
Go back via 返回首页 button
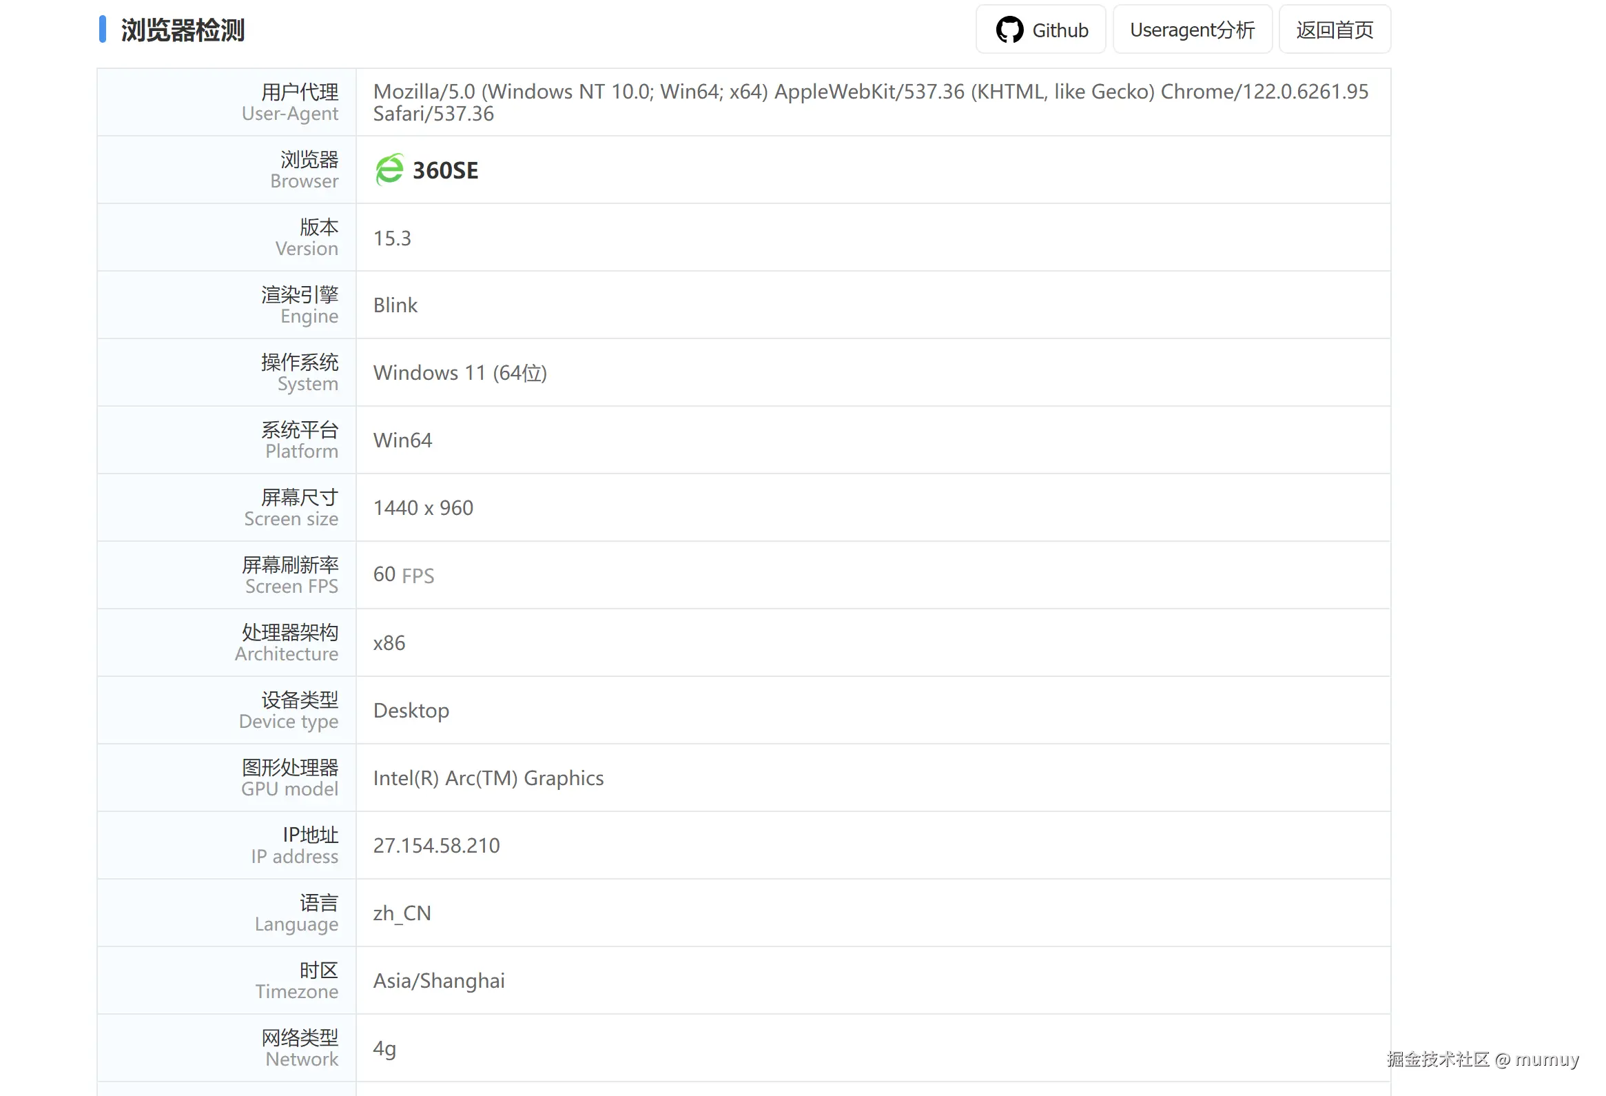[1334, 30]
